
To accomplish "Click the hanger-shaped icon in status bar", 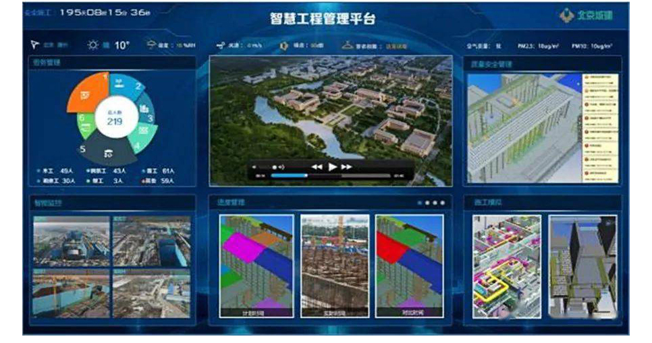I will tap(348, 46).
